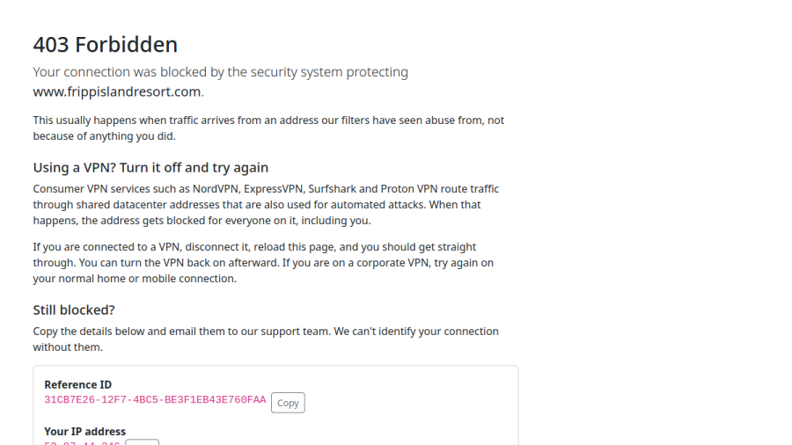Click the pink Reference ID code text
The width and height of the screenshot is (792, 445).
(x=155, y=399)
